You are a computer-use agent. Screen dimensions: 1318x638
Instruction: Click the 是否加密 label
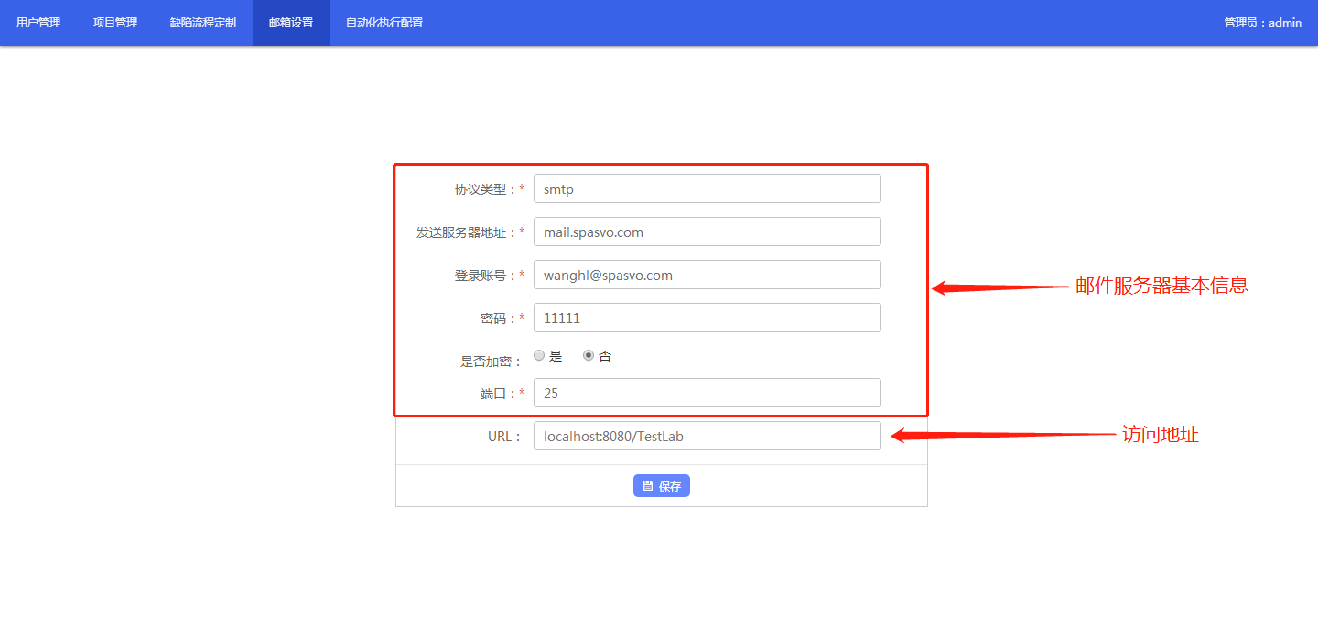pyautogui.click(x=491, y=362)
